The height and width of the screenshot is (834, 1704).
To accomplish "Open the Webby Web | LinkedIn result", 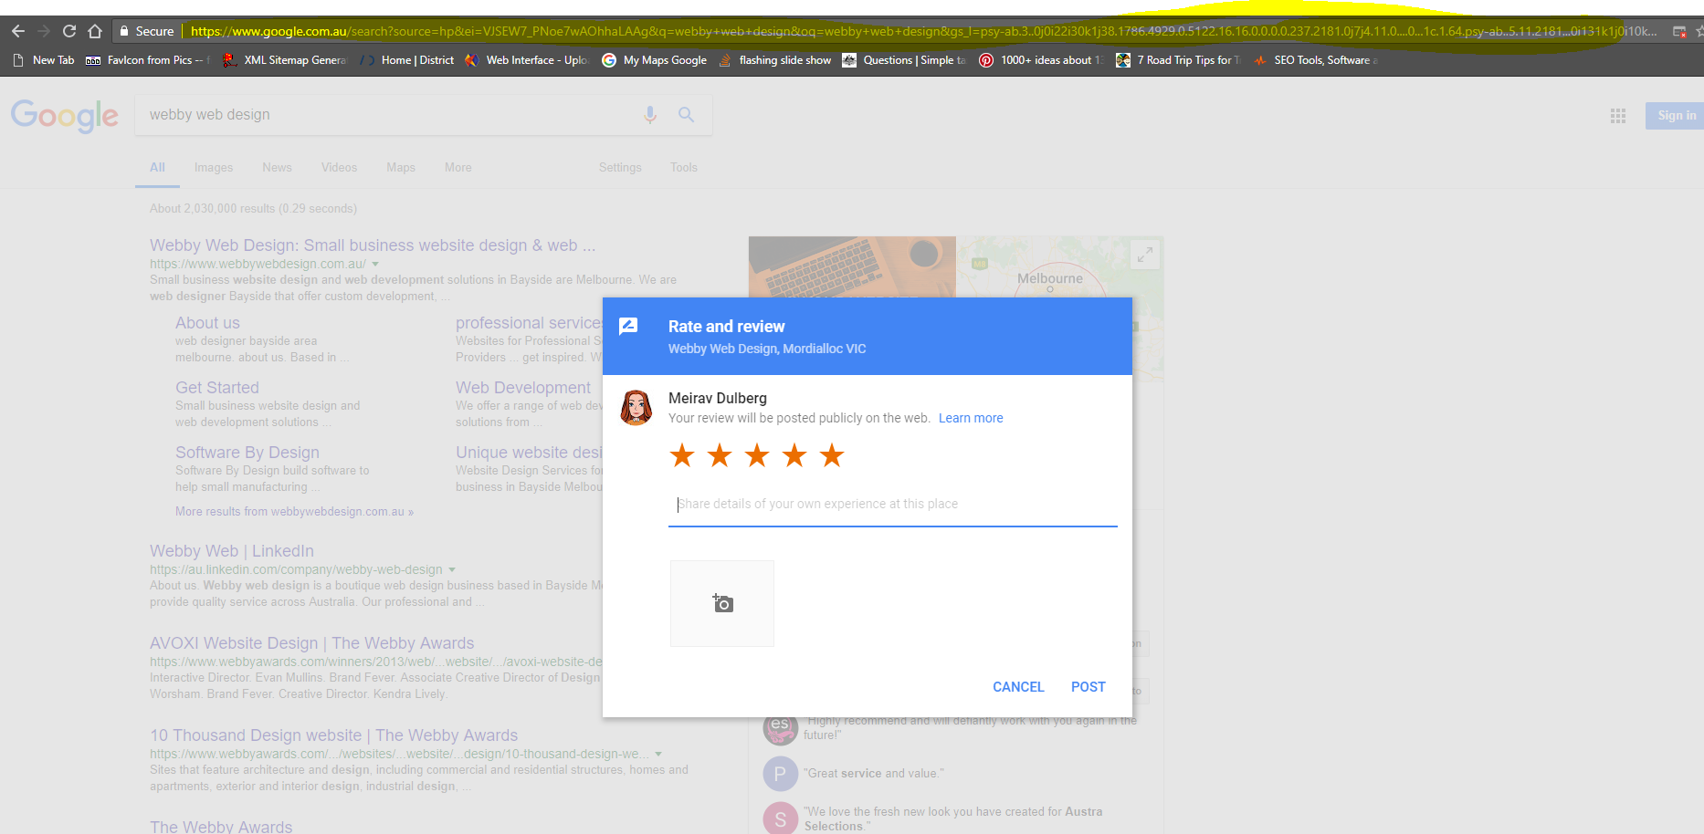I will (232, 551).
